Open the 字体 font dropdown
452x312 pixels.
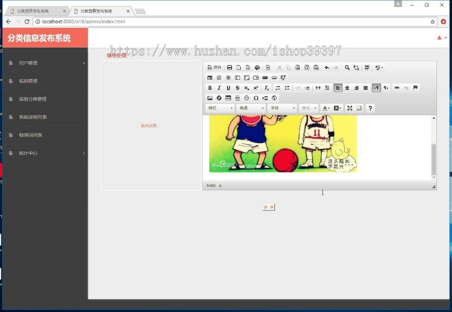click(282, 108)
